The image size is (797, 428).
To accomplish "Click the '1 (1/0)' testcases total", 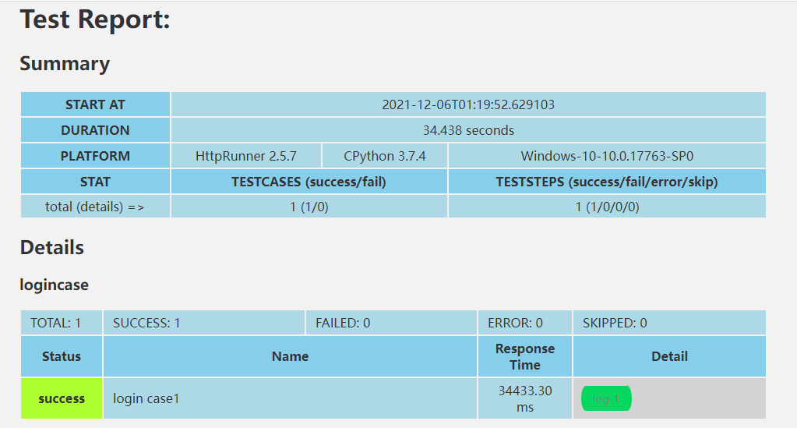I will [309, 207].
